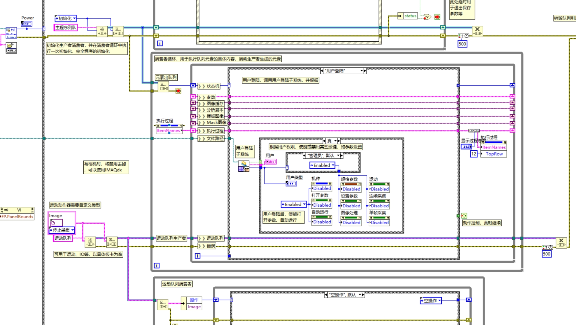Viewport: 576px width, 325px height.
Task: Open the 用户登陆子系统 subVI icon
Action: click(x=243, y=166)
